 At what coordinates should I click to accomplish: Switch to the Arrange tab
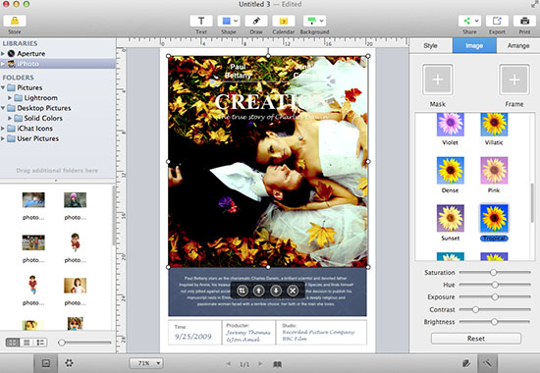click(x=518, y=45)
